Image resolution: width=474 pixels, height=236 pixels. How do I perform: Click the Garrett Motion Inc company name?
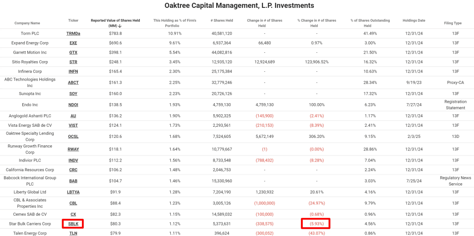[x=30, y=52]
